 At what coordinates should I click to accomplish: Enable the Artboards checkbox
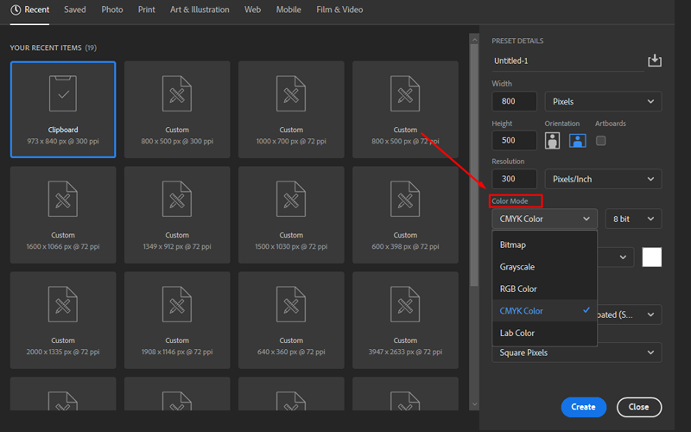(600, 141)
